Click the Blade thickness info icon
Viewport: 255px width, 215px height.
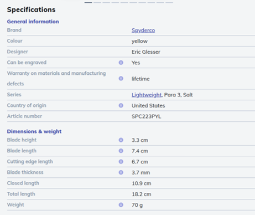[121, 172]
